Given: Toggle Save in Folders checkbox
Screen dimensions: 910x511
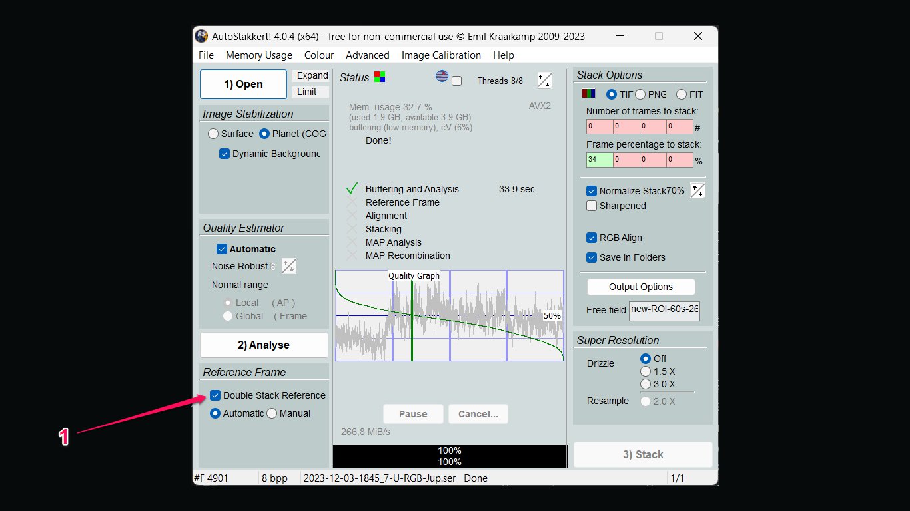Looking at the screenshot, I should 592,257.
